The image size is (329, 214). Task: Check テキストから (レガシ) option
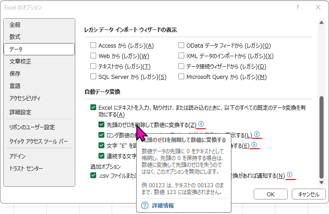[x=93, y=66]
